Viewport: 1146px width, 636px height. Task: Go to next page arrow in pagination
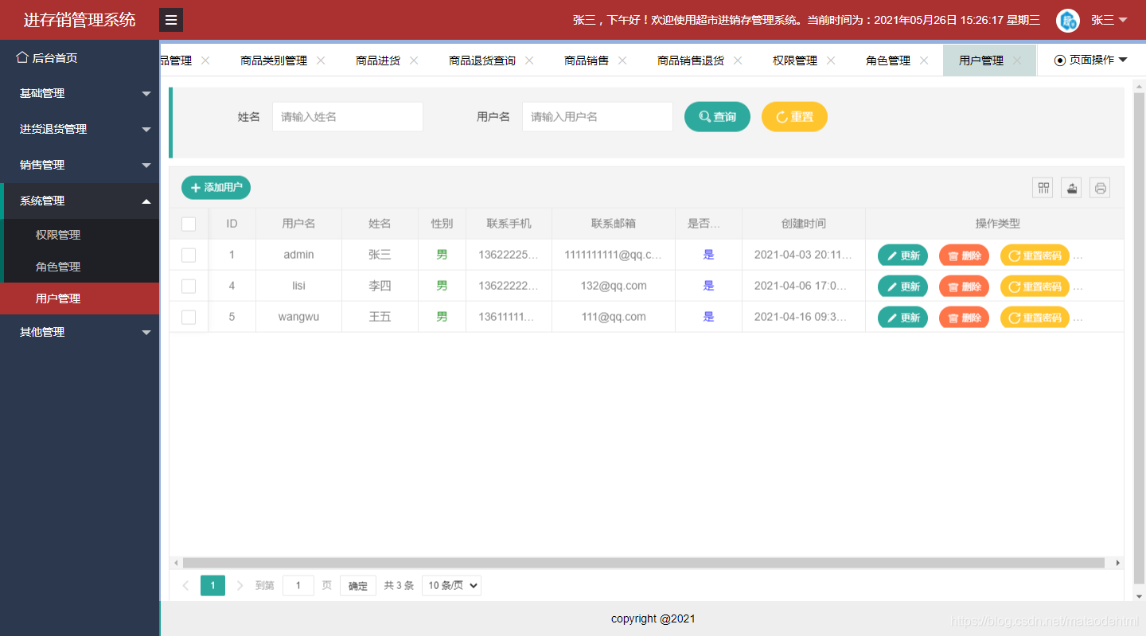pos(240,586)
